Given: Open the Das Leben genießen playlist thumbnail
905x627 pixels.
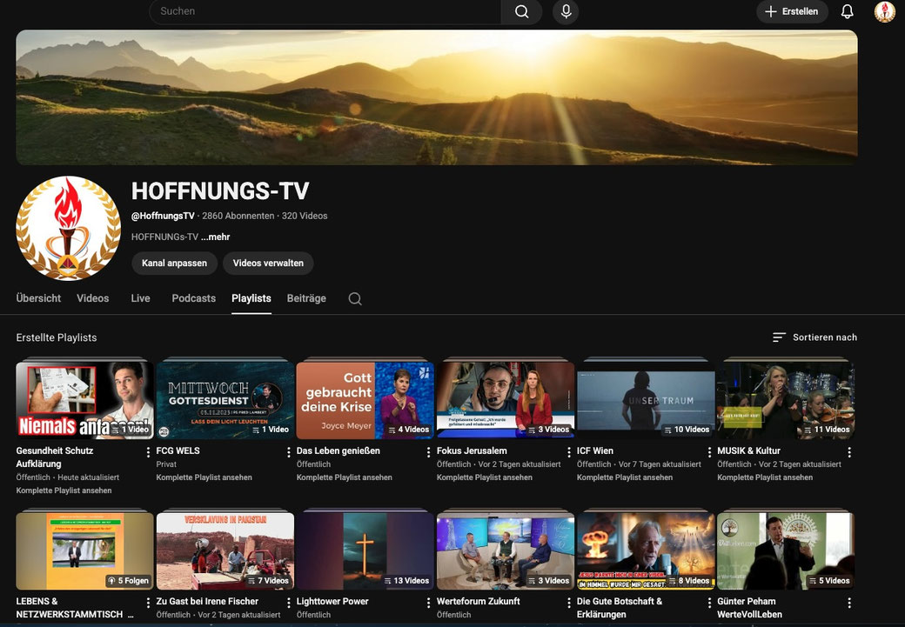Looking at the screenshot, I should click(x=365, y=400).
